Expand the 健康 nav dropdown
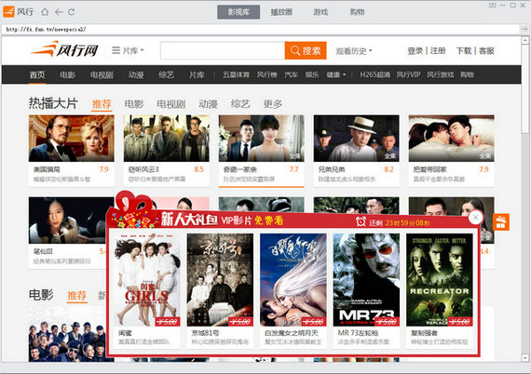This screenshot has height=374, width=531. coord(336,74)
